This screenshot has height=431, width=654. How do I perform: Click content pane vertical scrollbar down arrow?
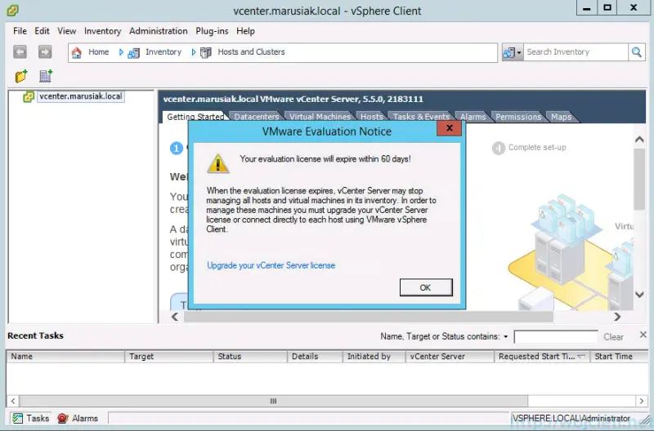pos(639,295)
